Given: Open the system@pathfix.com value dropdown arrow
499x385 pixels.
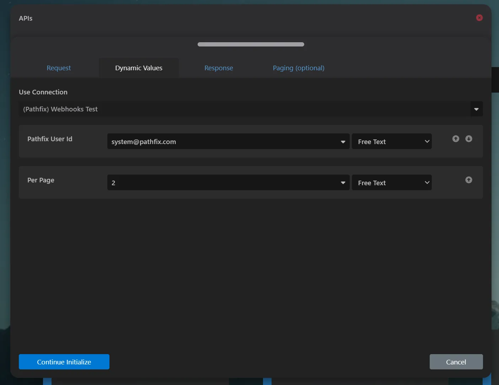Looking at the screenshot, I should pyautogui.click(x=343, y=142).
